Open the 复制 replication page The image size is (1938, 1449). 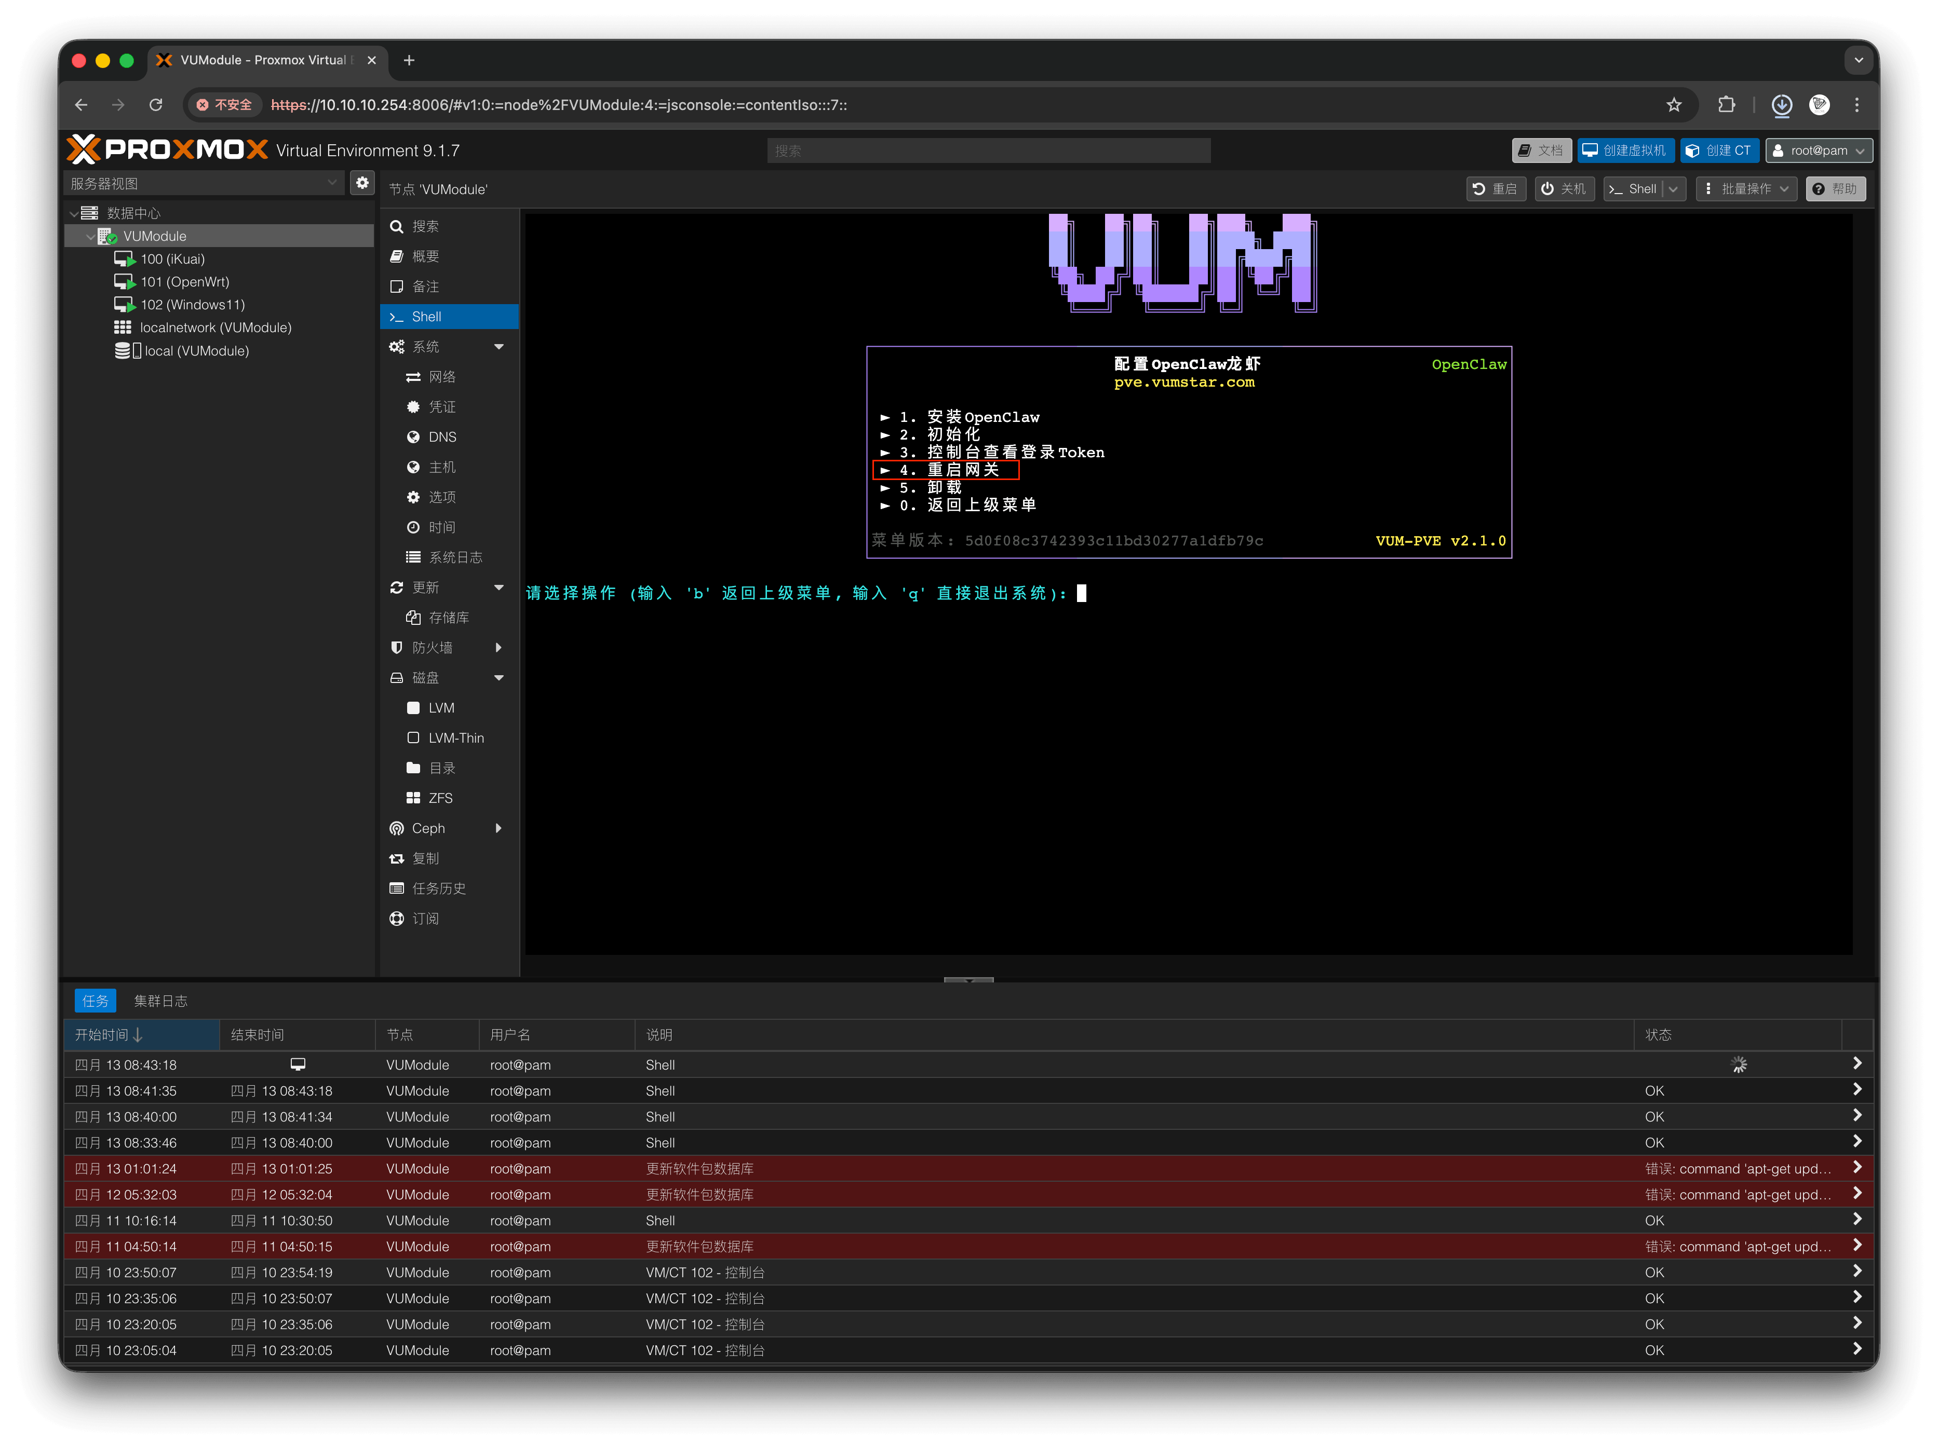pos(450,858)
